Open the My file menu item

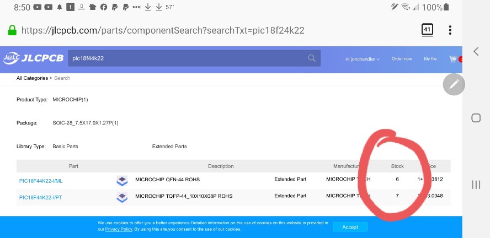[430, 58]
